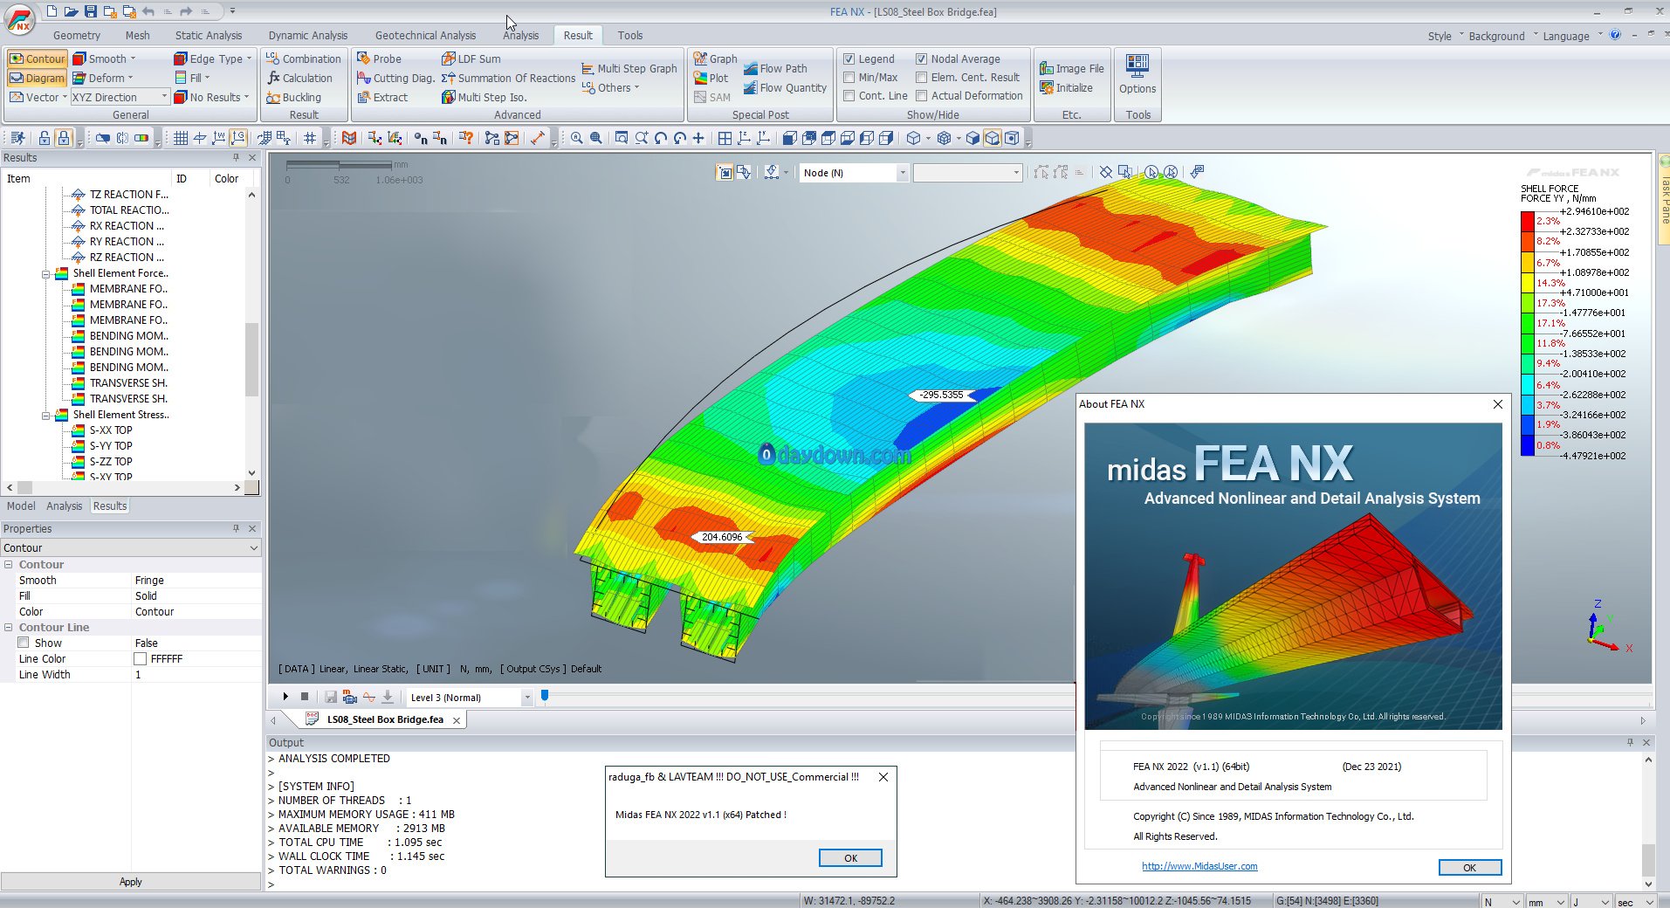The height and width of the screenshot is (908, 1670).
Task: Open the Graph tool in Special Post
Action: [700, 58]
